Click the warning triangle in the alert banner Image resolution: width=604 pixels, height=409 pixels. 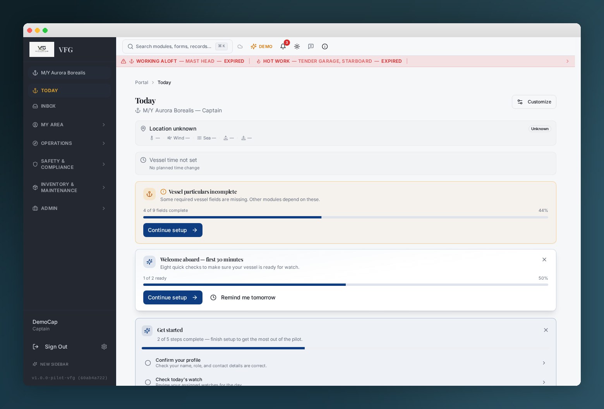(x=124, y=61)
